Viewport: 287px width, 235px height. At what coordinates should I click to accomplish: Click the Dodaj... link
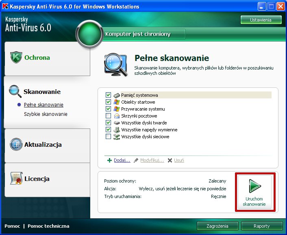(122, 160)
